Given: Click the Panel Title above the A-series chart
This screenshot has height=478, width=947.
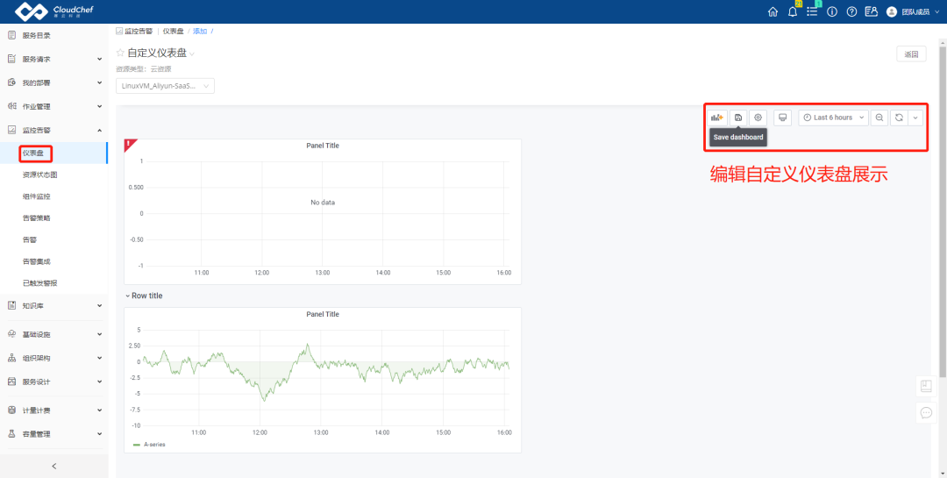Looking at the screenshot, I should pyautogui.click(x=323, y=314).
